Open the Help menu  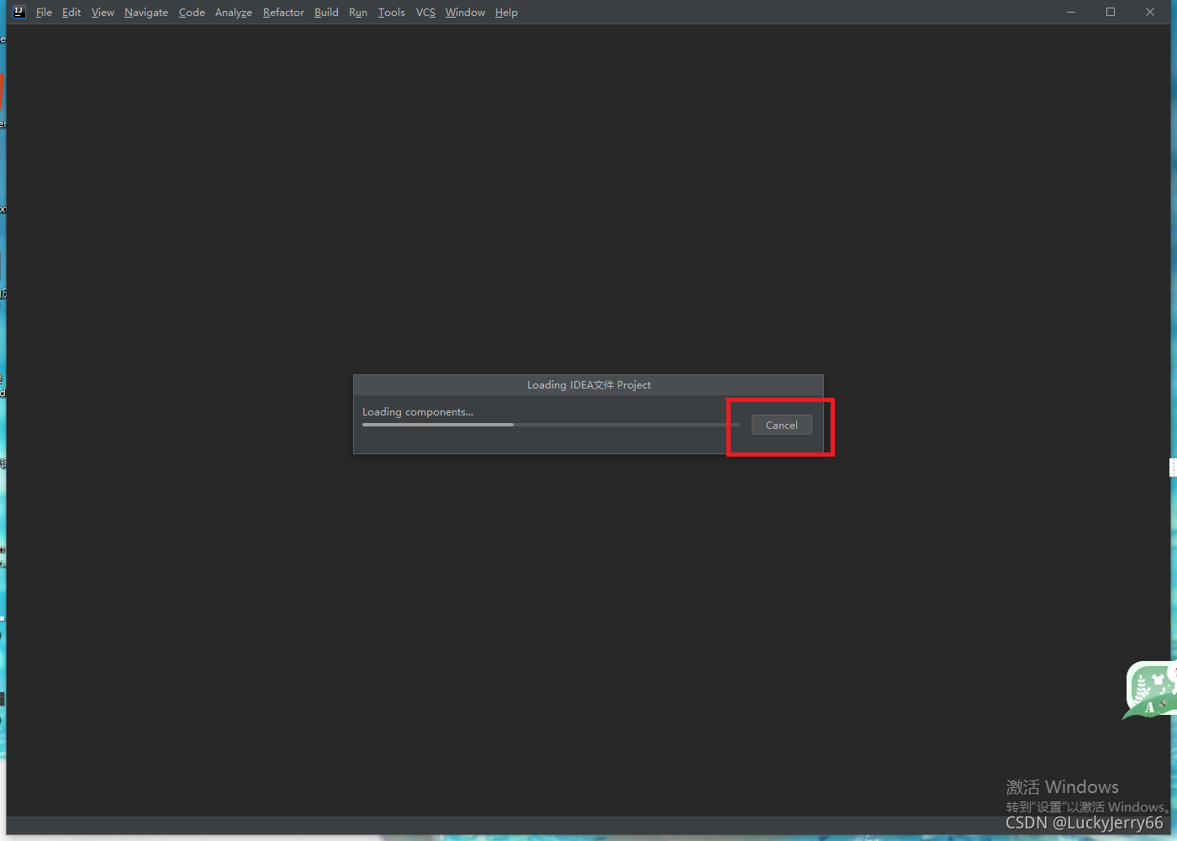click(506, 13)
